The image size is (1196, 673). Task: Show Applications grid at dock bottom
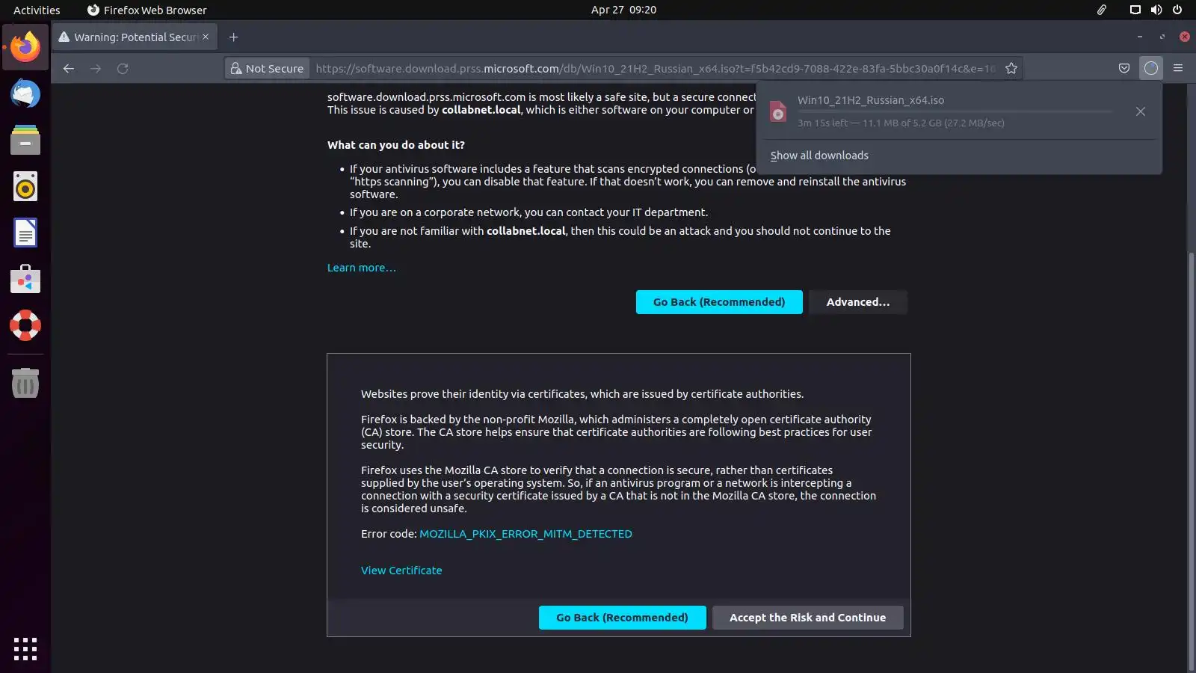(x=25, y=648)
